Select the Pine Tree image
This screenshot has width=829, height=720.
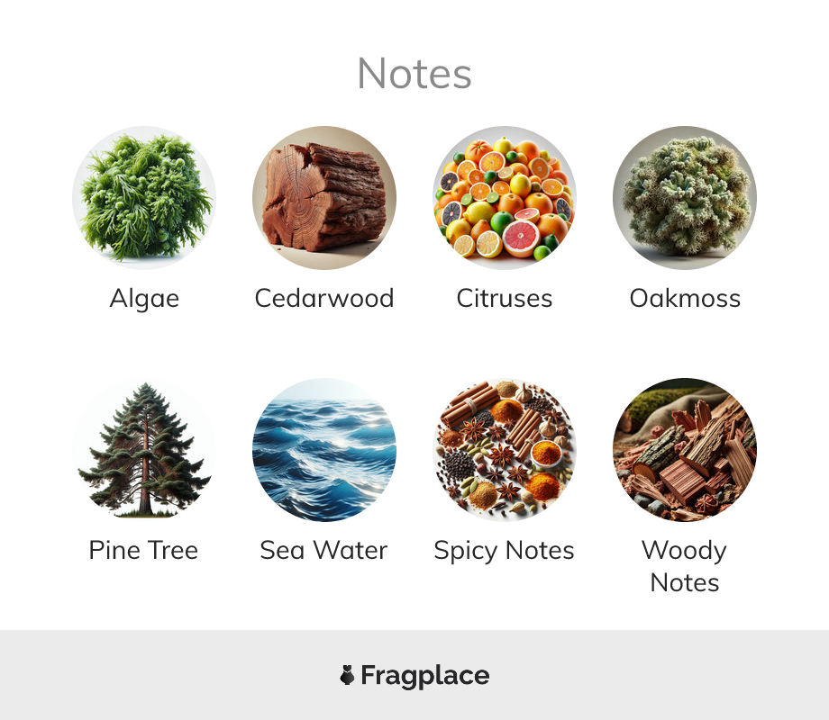144,449
